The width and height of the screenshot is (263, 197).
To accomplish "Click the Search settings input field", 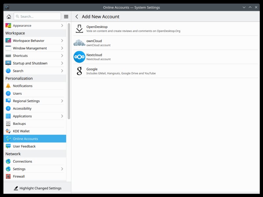I will [x=39, y=16].
